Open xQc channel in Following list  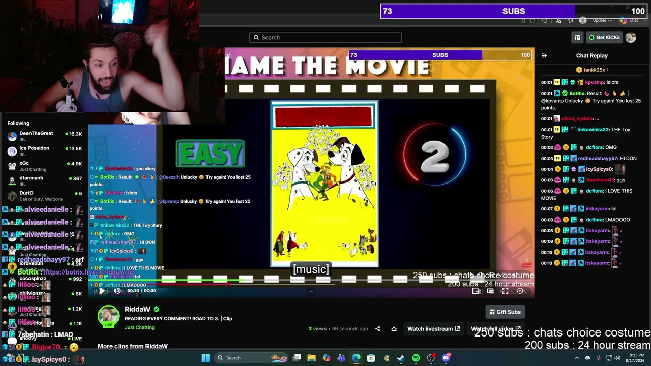pos(44,166)
